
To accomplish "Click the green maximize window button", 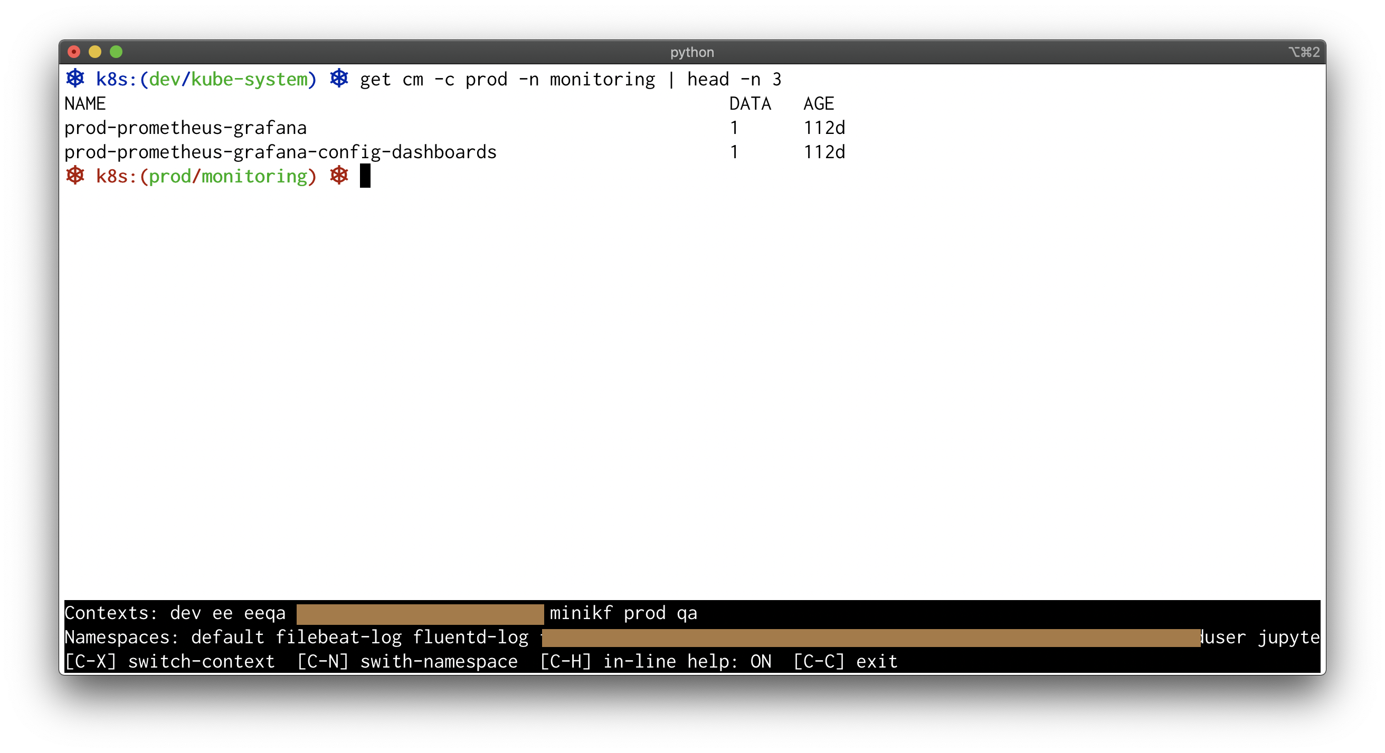I will point(116,52).
